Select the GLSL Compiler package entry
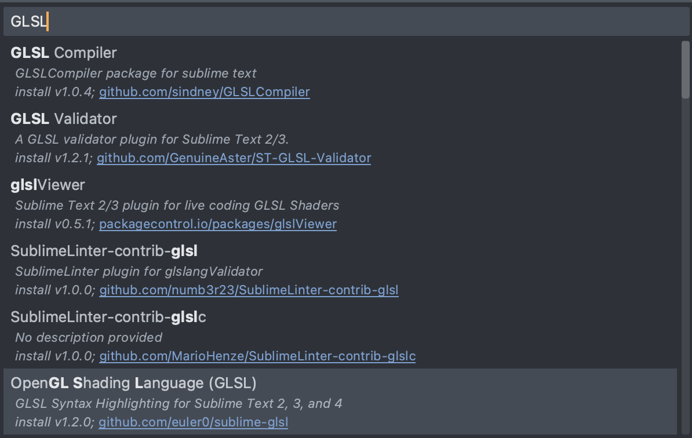 [x=64, y=53]
